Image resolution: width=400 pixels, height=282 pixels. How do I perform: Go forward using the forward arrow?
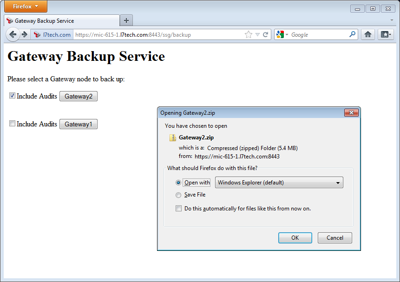pyautogui.click(x=25, y=34)
